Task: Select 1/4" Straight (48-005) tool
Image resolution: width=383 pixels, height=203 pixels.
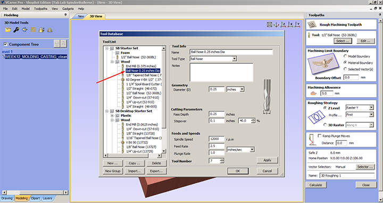Action: 141,107
